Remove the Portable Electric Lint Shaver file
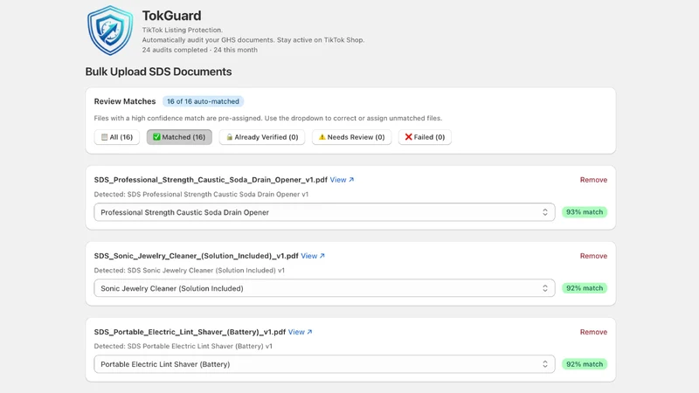The image size is (699, 393). (x=593, y=332)
